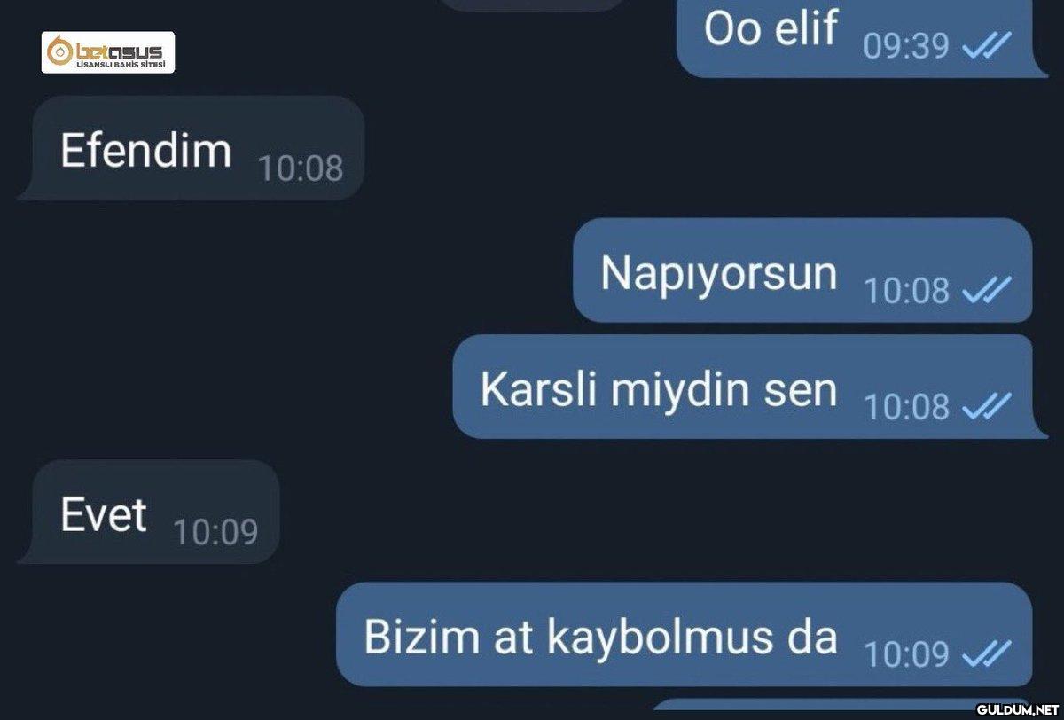Click read checkmarks on 'Napıyorsun' message

point(987,290)
